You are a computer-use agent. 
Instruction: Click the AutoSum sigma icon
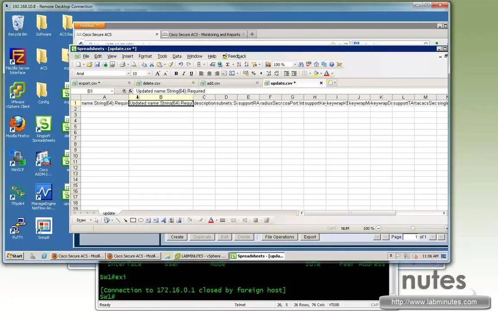[228, 64]
